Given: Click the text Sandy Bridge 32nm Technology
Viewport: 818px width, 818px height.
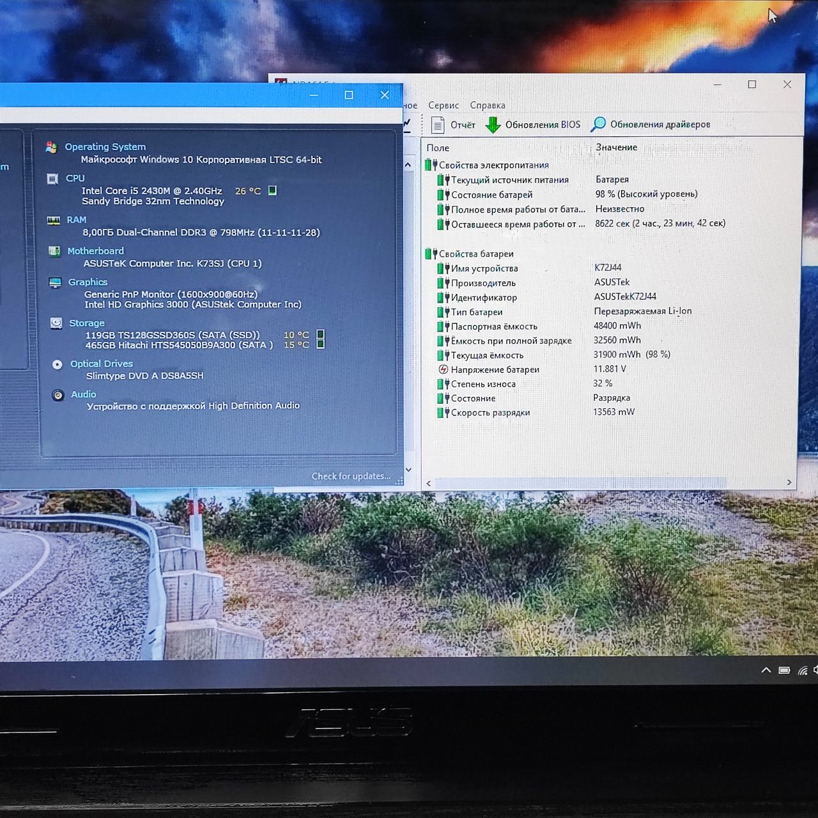Looking at the screenshot, I should [x=153, y=201].
